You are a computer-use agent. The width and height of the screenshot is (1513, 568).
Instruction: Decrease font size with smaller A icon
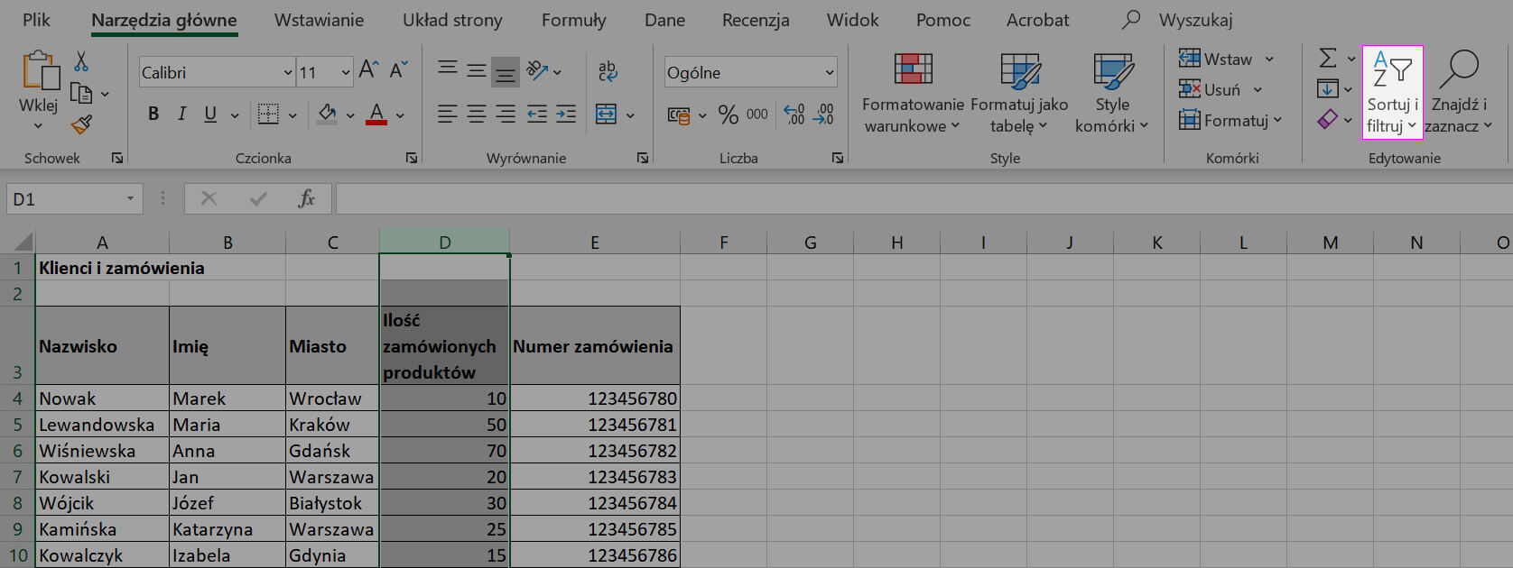point(399,69)
